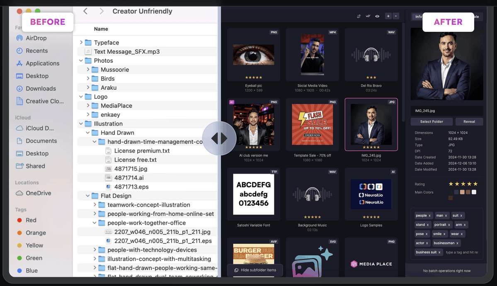Collapse the Flat Design folder
The height and width of the screenshot is (286, 497).
point(88,195)
